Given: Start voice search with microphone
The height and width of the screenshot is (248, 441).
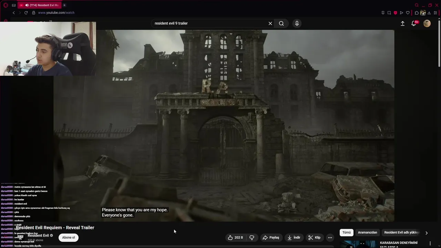Looking at the screenshot, I should (297, 23).
